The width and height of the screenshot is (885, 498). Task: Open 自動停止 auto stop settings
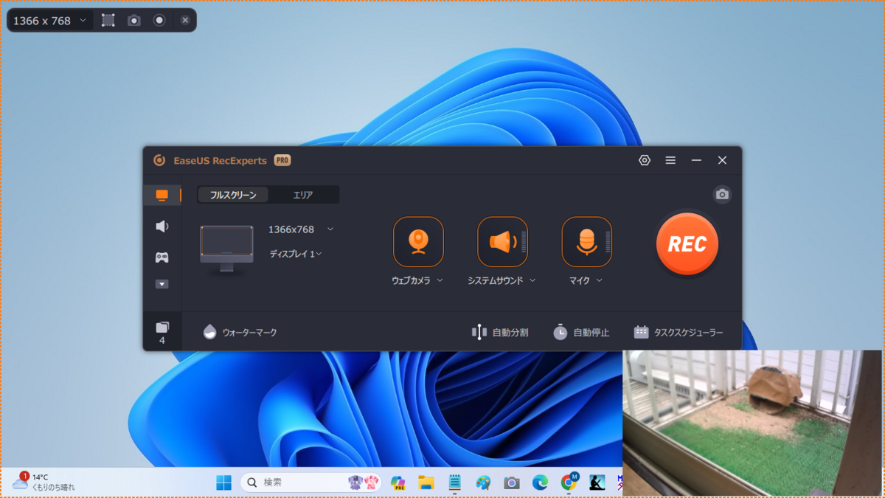pos(581,333)
